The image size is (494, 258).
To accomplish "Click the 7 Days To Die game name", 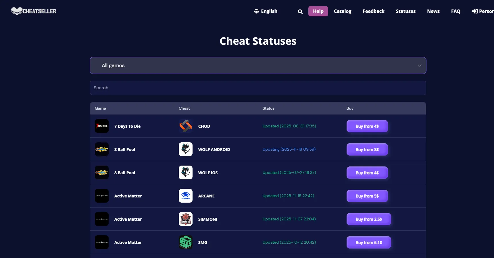I will 127,126.
